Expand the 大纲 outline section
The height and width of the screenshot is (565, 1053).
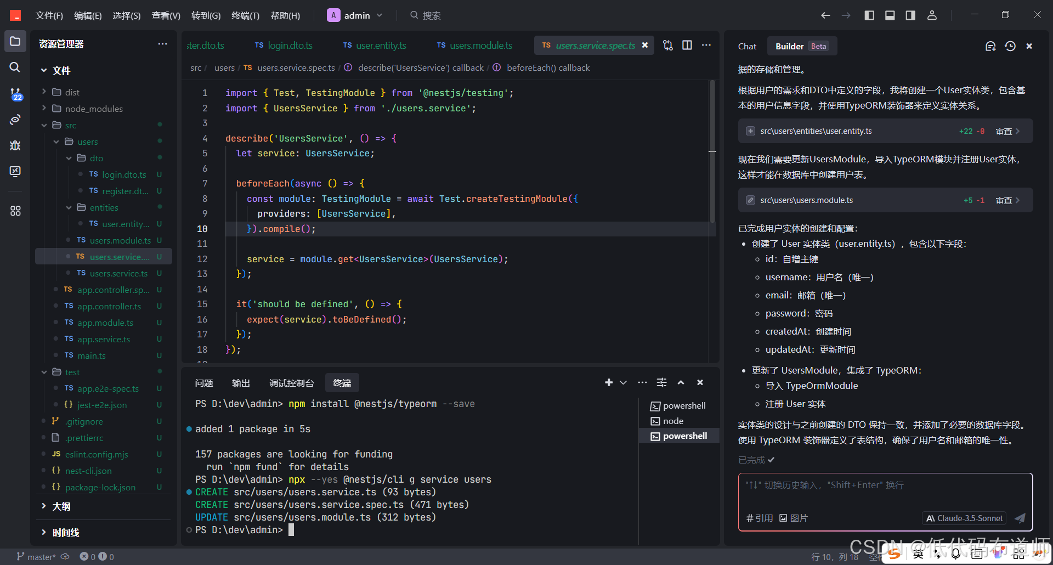tap(61, 506)
